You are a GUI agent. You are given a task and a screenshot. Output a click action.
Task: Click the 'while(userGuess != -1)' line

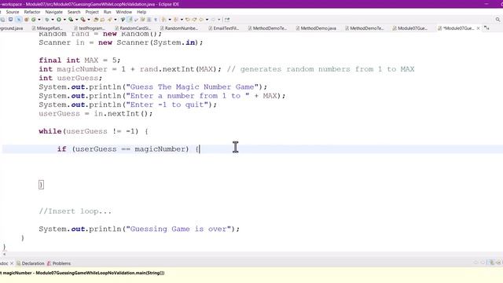[94, 131]
